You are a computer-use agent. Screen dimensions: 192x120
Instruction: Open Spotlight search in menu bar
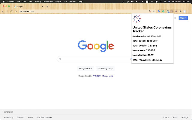click(161, 1)
